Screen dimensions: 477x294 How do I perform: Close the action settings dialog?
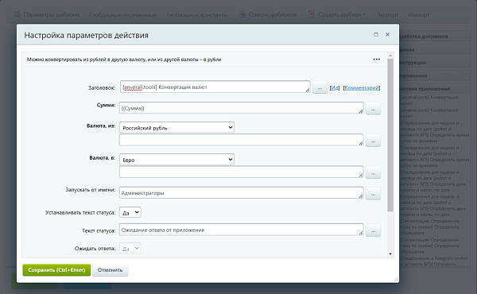(388, 35)
